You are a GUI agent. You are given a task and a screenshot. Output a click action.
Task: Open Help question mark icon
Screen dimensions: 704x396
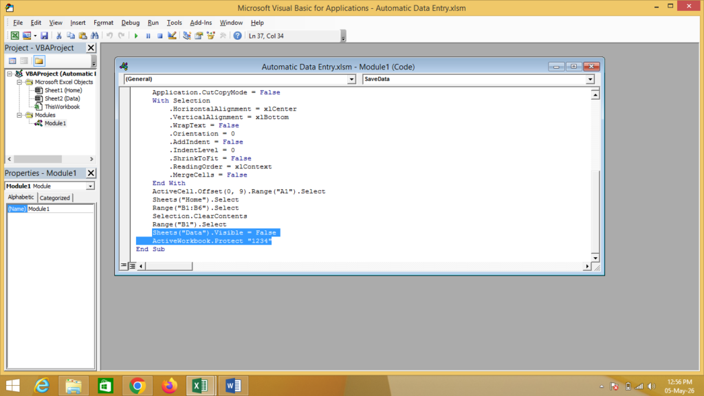point(237,36)
